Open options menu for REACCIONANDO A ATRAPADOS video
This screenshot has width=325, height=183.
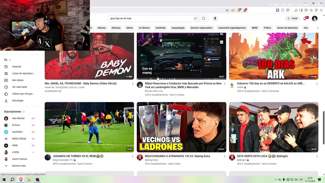click(225, 156)
